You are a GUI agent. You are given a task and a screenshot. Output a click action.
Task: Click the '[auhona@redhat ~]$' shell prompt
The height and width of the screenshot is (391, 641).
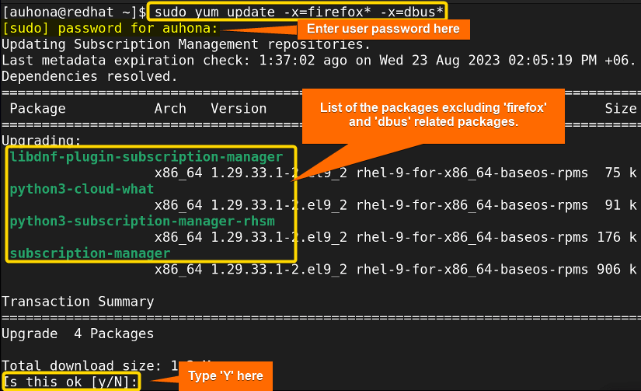[74, 12]
